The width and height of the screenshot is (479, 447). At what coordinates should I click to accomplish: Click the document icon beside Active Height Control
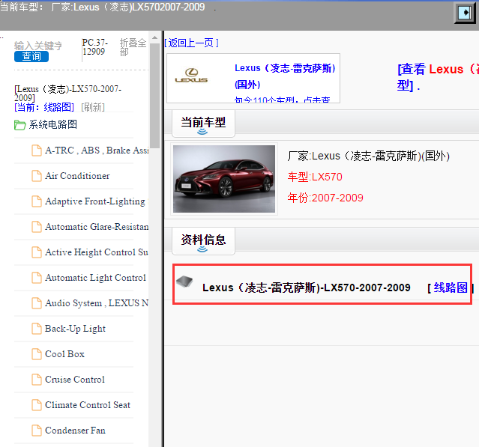37,252
